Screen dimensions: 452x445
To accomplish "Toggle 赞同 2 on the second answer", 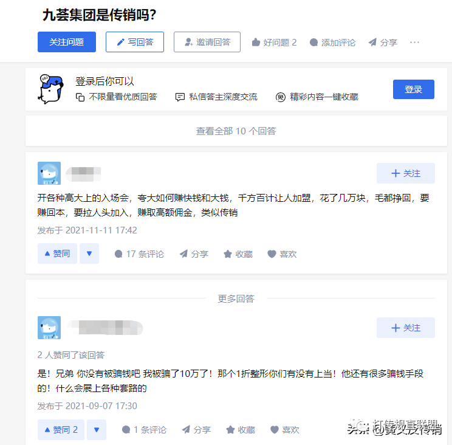I will [61, 430].
